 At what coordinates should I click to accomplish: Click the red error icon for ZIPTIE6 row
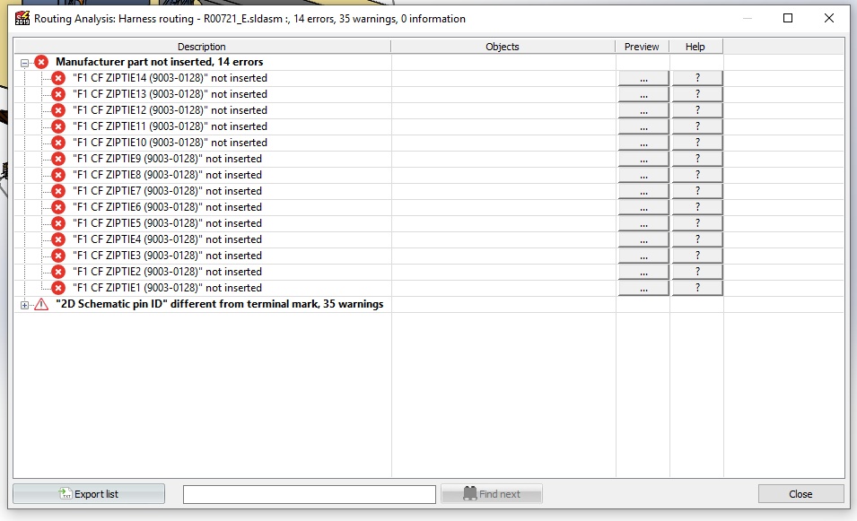click(58, 207)
